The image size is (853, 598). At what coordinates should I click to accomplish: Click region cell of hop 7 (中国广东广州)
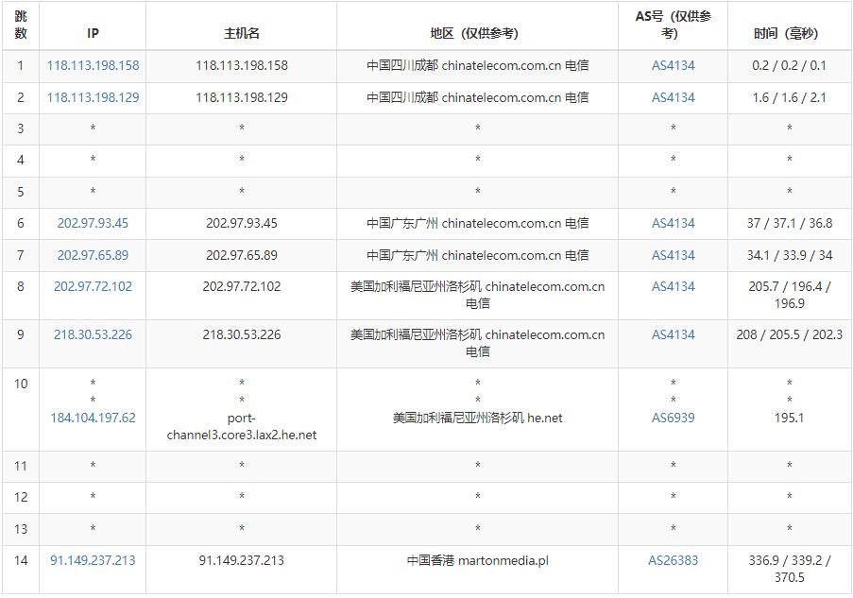click(x=478, y=255)
